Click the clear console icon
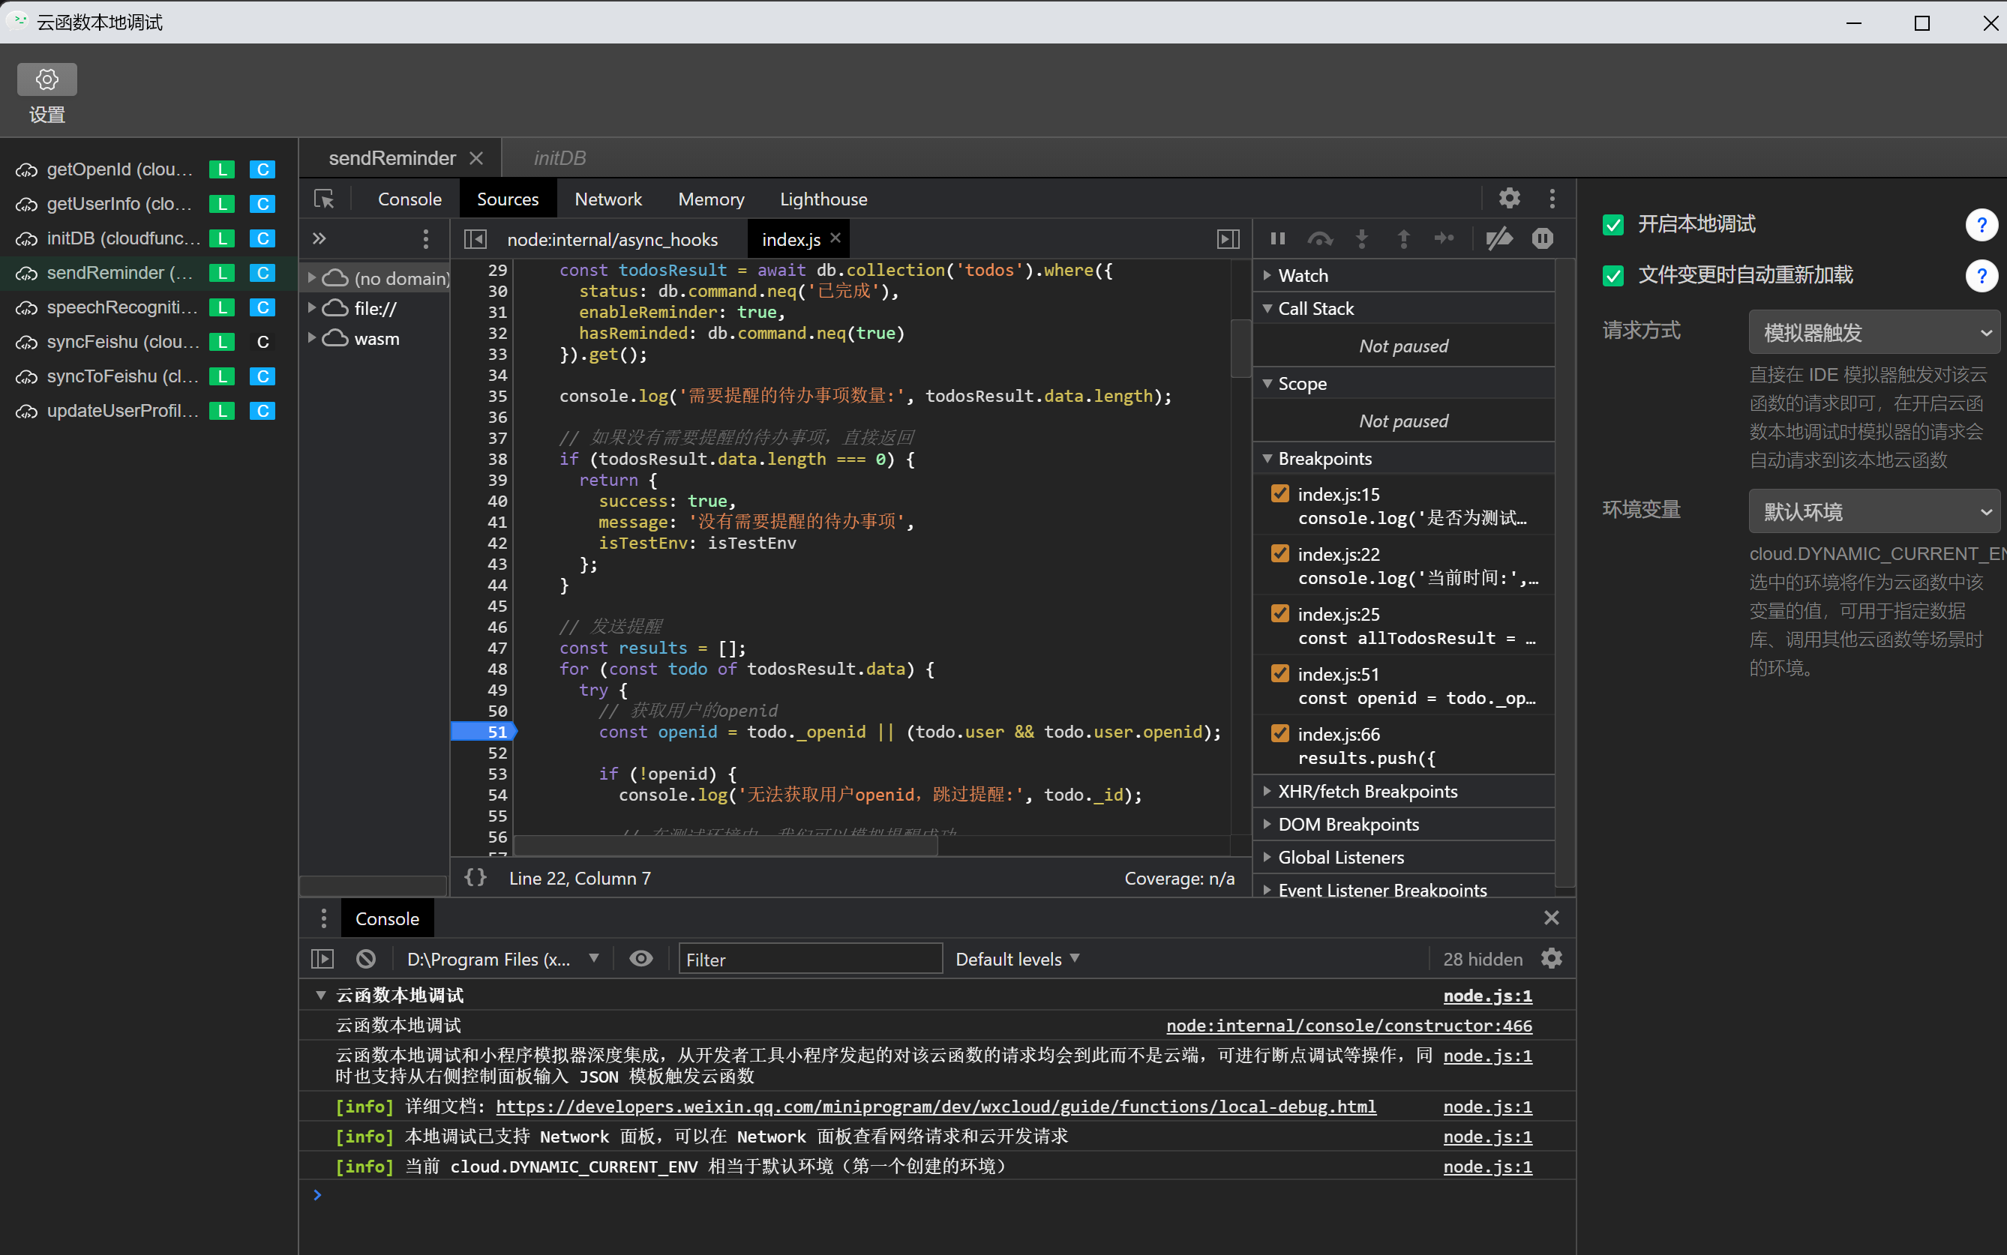The image size is (2007, 1255). tap(365, 959)
